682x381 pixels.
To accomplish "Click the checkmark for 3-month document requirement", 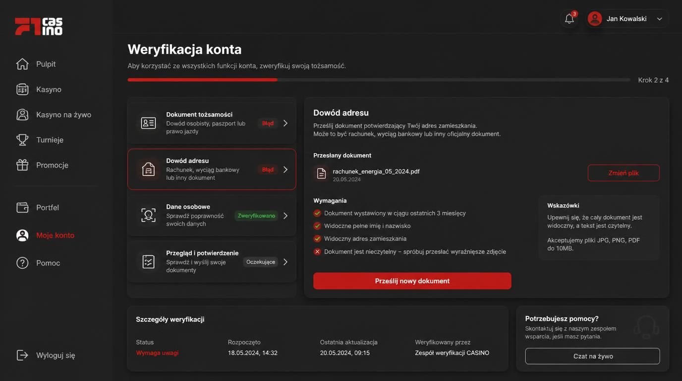I will [317, 213].
